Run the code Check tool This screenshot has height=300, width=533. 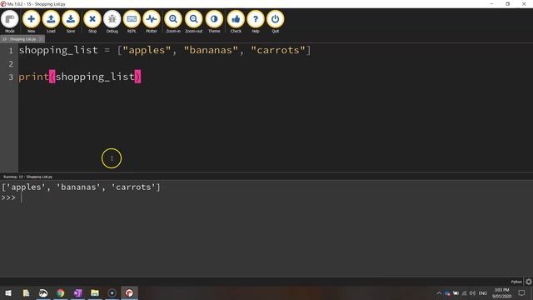(x=236, y=21)
